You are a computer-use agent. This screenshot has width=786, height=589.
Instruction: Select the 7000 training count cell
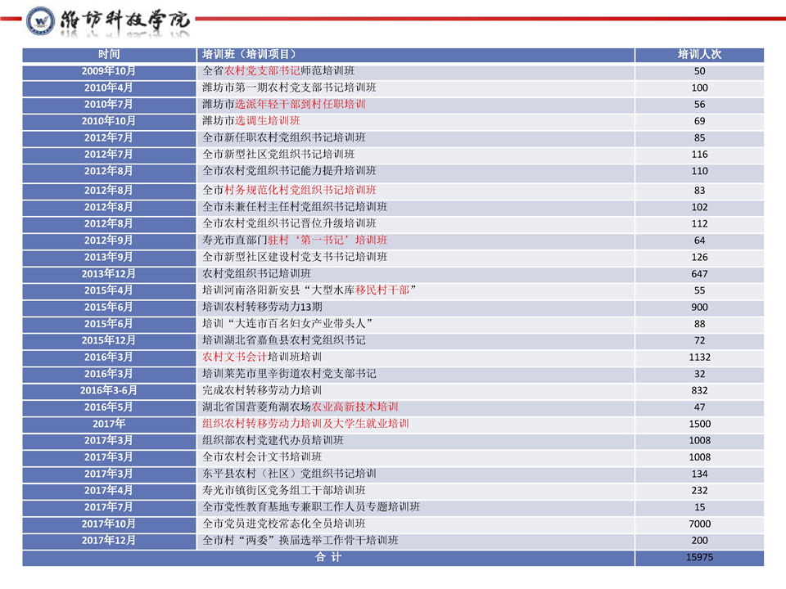(x=699, y=524)
